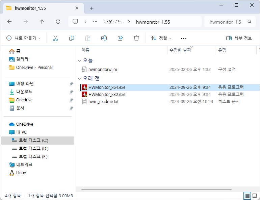Click the horizontal scrollbar of file list
This screenshot has width=260, height=200.
156,189
